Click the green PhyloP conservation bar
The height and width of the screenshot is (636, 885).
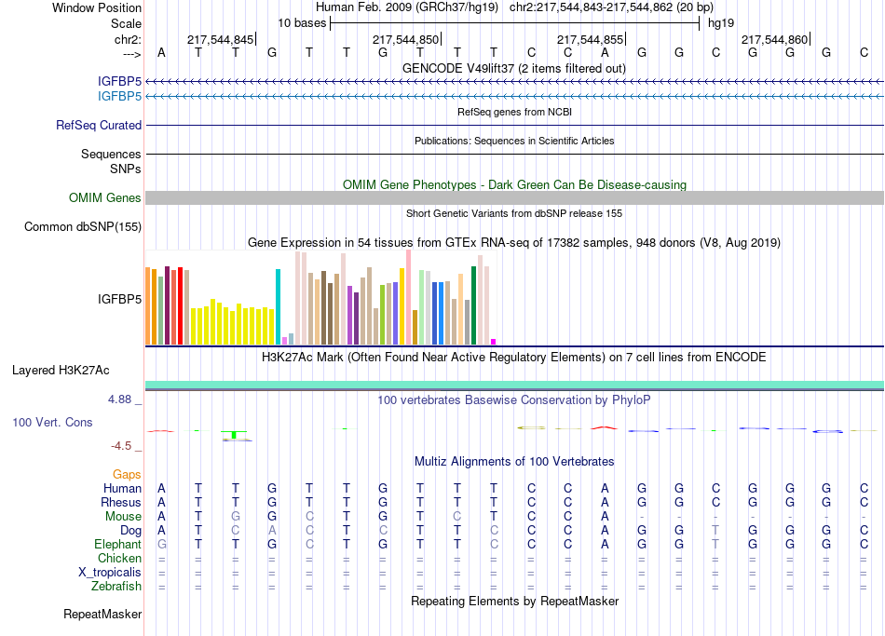click(x=234, y=435)
